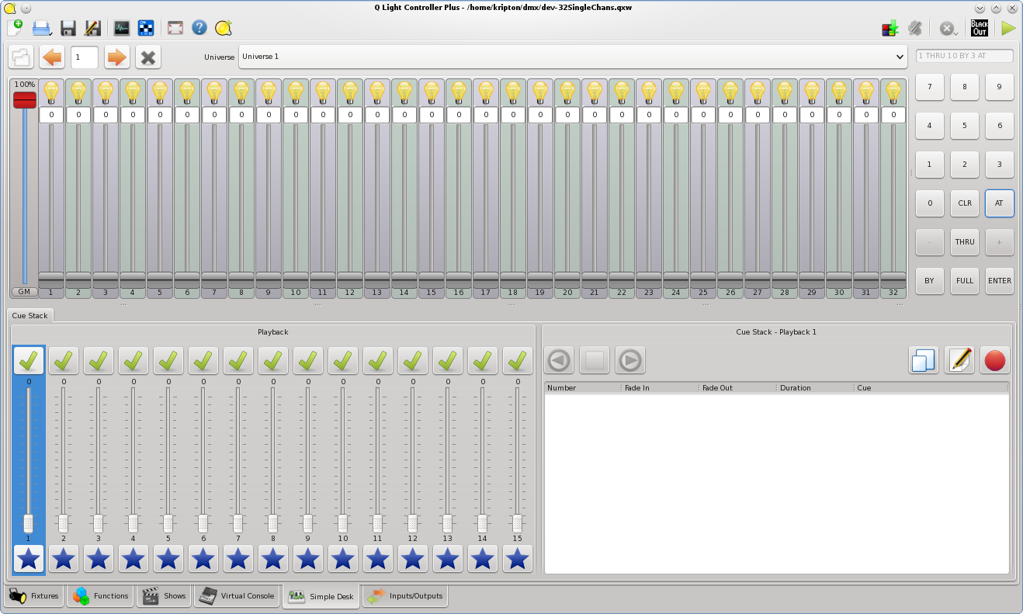
Task: Open the Virtual Console tab
Action: tap(237, 596)
